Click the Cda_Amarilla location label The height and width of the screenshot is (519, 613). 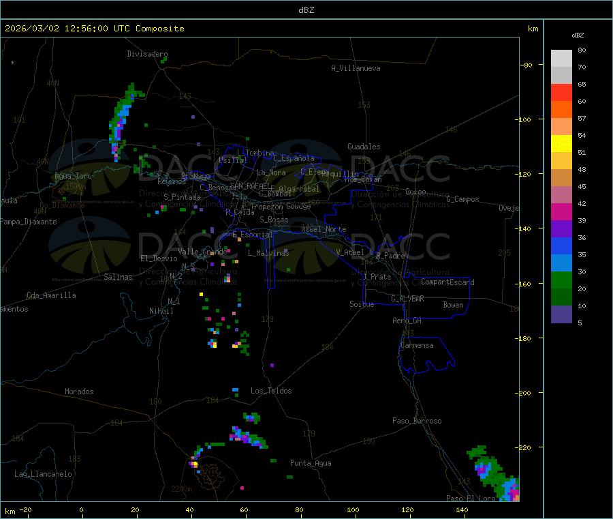click(x=51, y=295)
